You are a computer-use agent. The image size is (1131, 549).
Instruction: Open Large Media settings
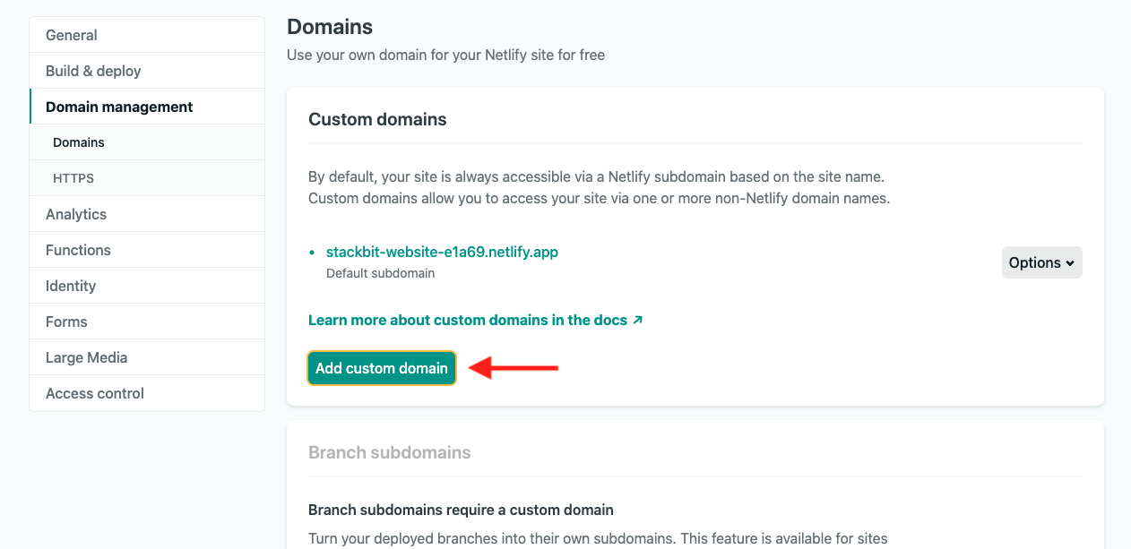[147, 357]
